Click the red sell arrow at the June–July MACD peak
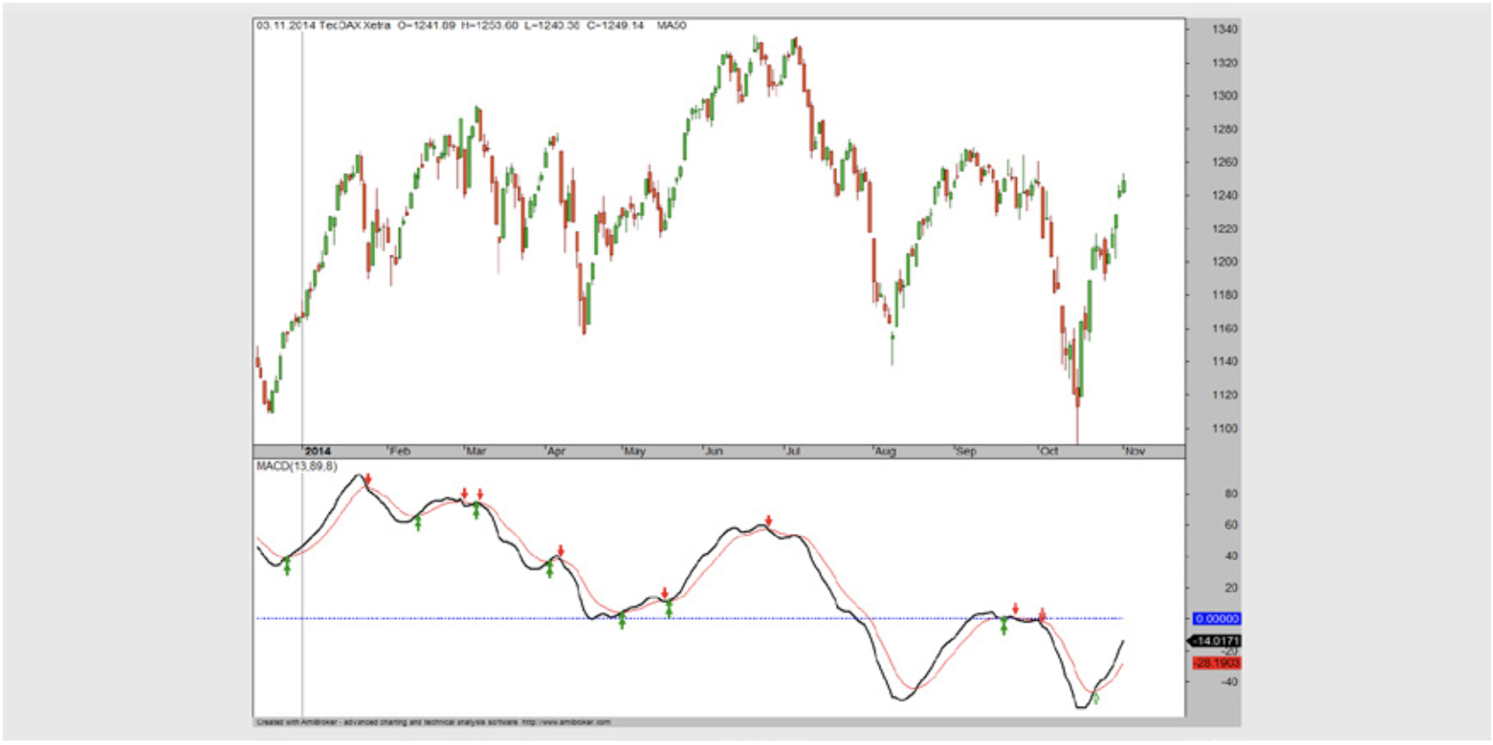 [769, 521]
